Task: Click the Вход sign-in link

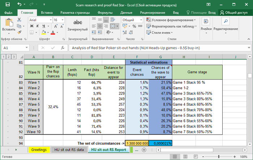Action: [212, 13]
